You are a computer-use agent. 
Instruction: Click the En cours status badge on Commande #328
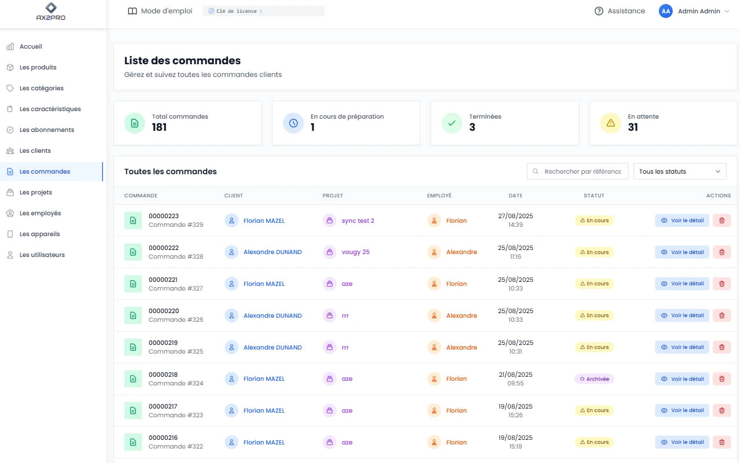pyautogui.click(x=594, y=252)
